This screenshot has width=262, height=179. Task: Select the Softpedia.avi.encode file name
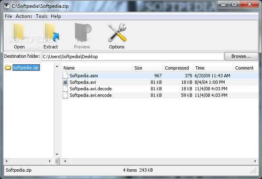[x=91, y=95]
